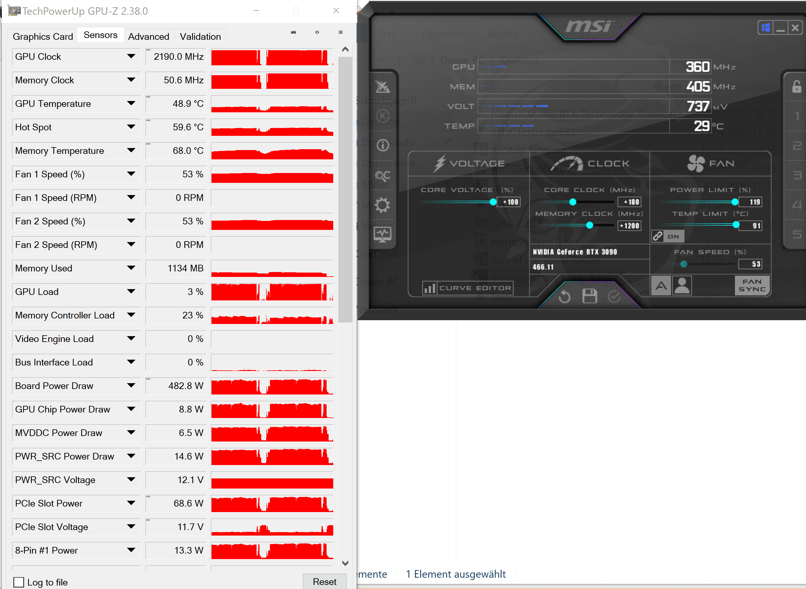806x589 pixels.
Task: Click the reset settings circular arrow icon
Action: (565, 297)
